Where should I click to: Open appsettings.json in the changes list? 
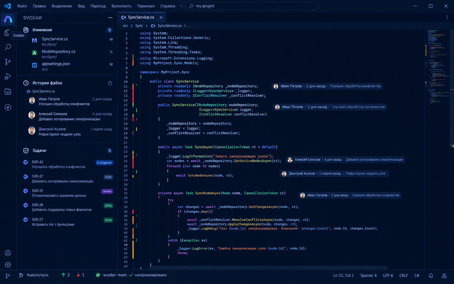pos(68,66)
